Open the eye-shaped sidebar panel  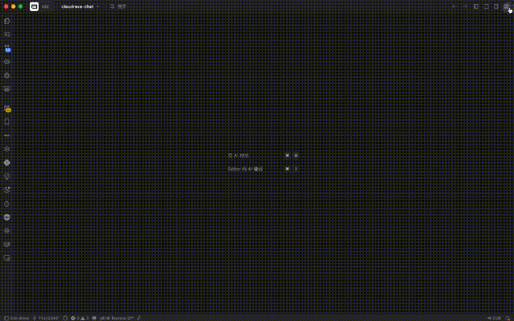[x=7, y=61]
